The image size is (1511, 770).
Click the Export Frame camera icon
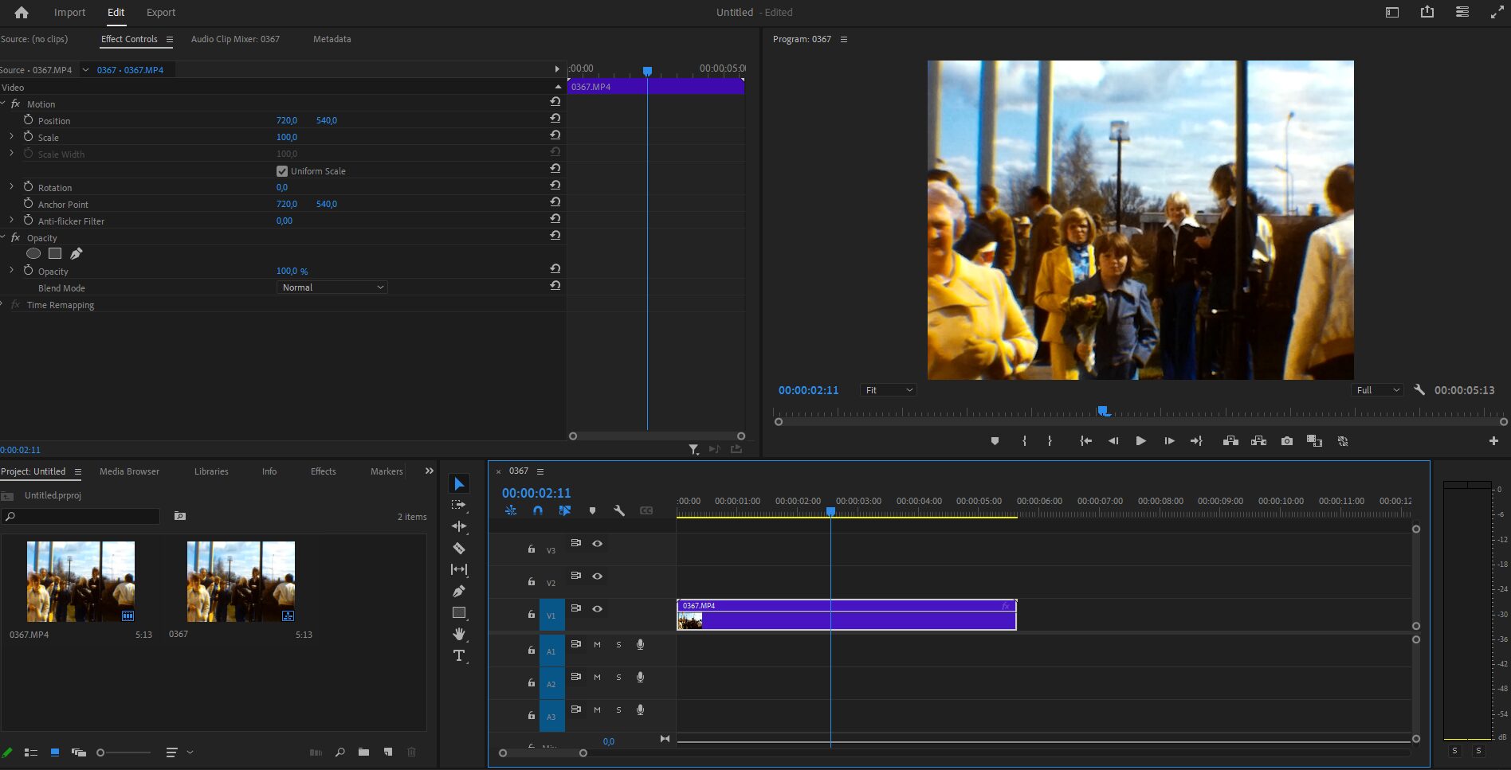coord(1286,441)
